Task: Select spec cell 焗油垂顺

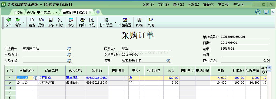Action: click(76, 83)
